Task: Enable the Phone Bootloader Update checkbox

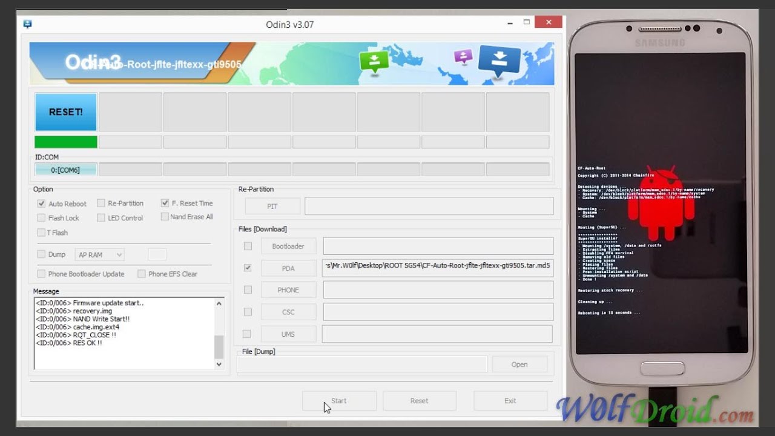Action: 41,274
